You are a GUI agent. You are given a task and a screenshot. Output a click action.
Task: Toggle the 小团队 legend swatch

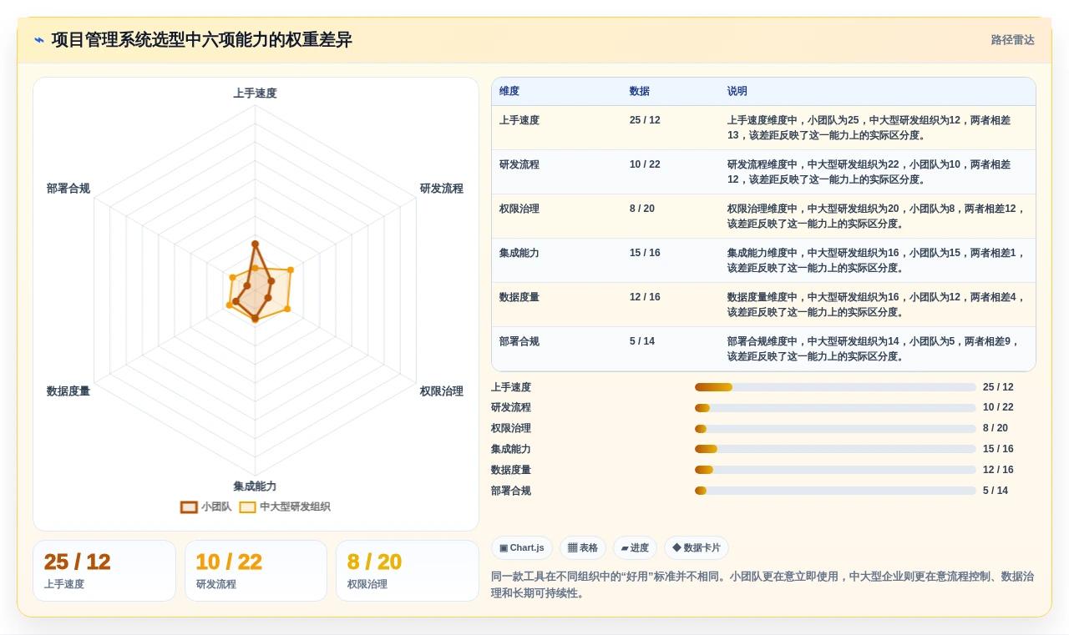pyautogui.click(x=189, y=507)
